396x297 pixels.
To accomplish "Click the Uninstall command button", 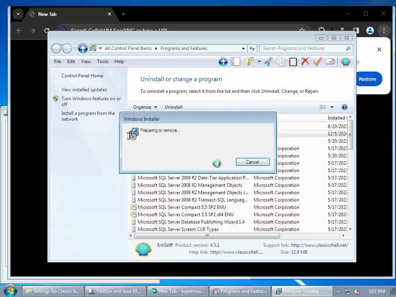I will click(x=174, y=107).
